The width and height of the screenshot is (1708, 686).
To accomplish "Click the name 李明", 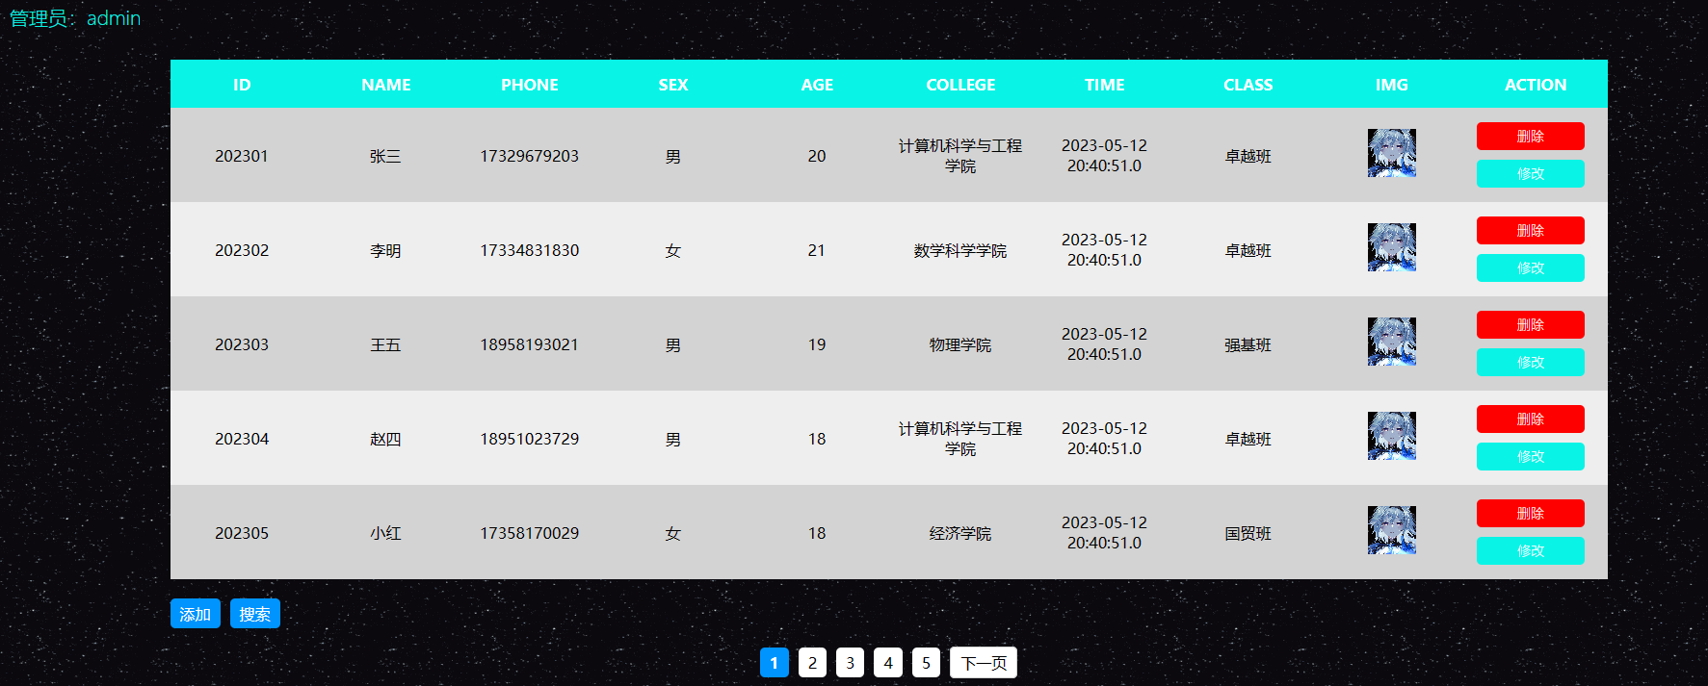I will [x=385, y=250].
